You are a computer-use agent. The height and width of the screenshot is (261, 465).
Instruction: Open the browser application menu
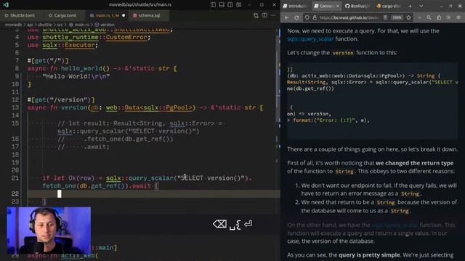pyautogui.click(x=458, y=17)
